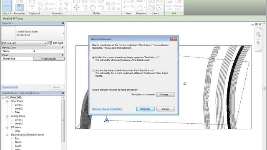Screen dimensions: 267x150
Task: Click the Link panel title
Action: [174, 13]
